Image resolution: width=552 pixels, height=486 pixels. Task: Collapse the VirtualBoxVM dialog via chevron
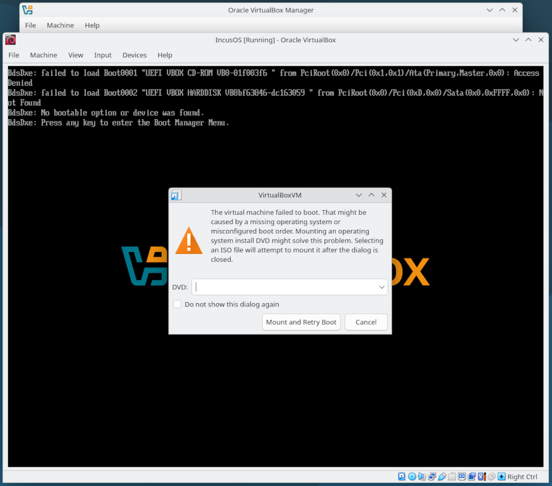point(359,195)
